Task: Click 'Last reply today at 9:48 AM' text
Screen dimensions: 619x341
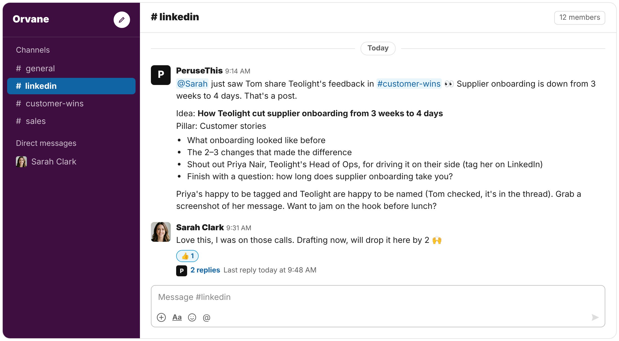Action: [x=270, y=270]
